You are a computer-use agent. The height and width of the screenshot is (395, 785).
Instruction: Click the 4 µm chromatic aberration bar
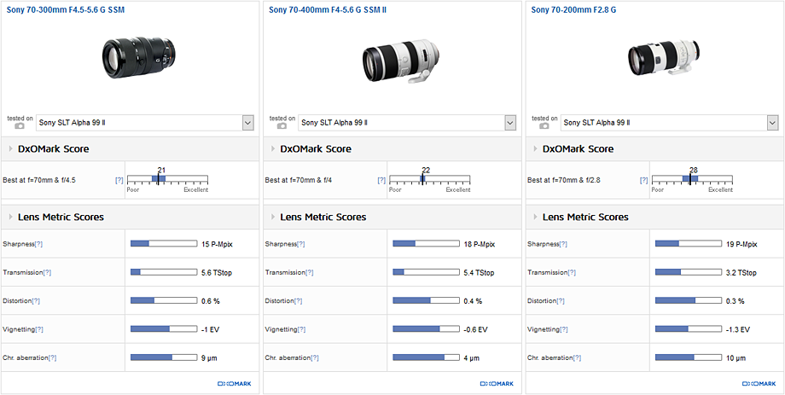point(426,358)
